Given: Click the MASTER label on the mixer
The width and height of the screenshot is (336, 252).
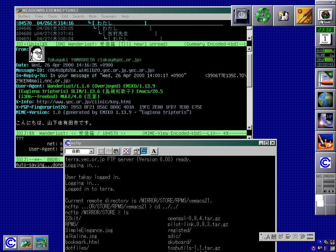Looking at the screenshot, I should point(329,176).
